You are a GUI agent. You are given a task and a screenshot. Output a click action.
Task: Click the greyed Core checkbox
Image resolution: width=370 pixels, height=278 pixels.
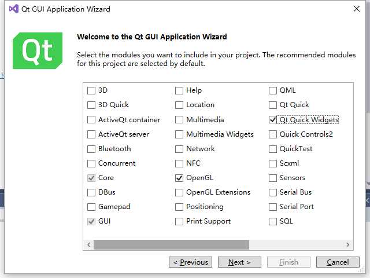pos(91,178)
